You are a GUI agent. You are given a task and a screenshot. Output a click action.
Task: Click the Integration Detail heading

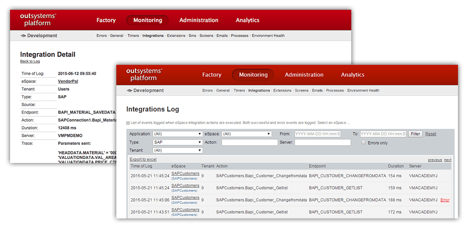pos(47,55)
